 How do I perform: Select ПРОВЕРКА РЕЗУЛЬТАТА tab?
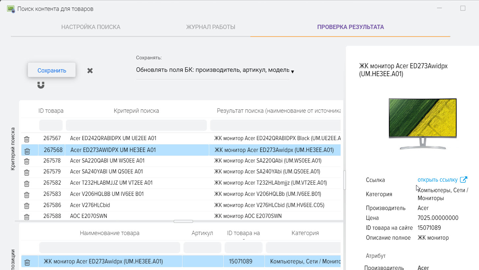point(351,27)
